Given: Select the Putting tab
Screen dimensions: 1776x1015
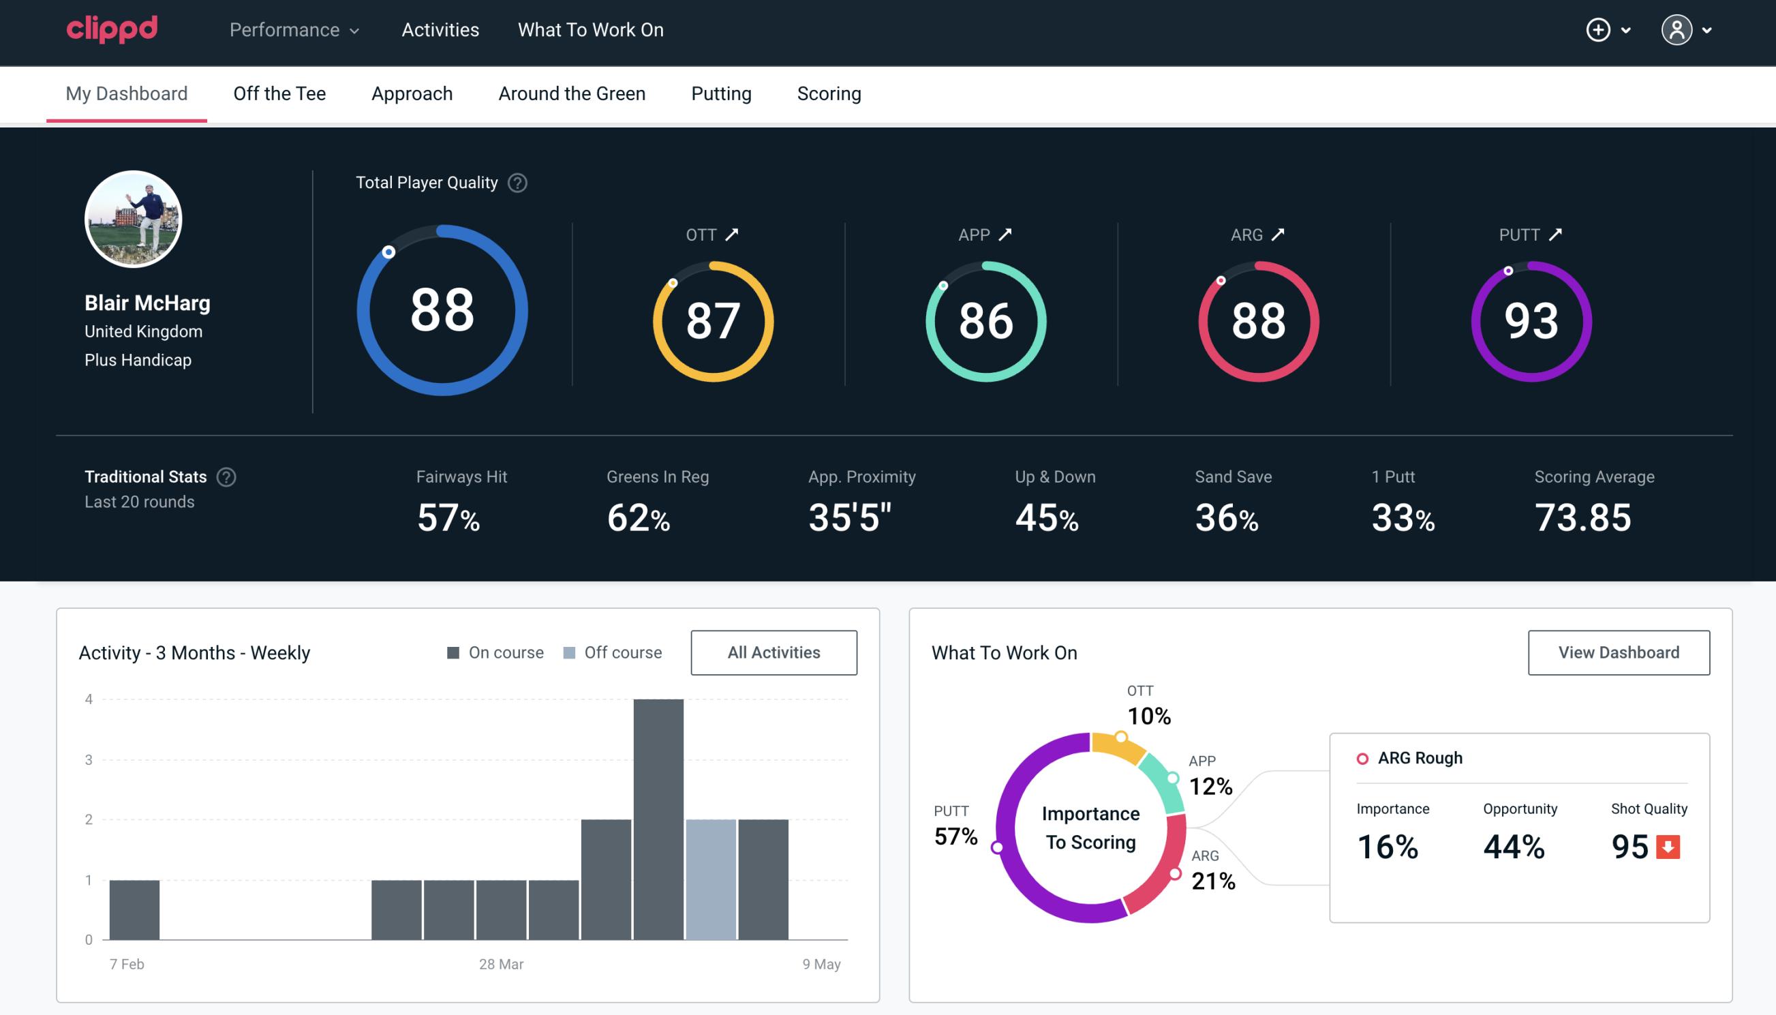Looking at the screenshot, I should click(720, 94).
